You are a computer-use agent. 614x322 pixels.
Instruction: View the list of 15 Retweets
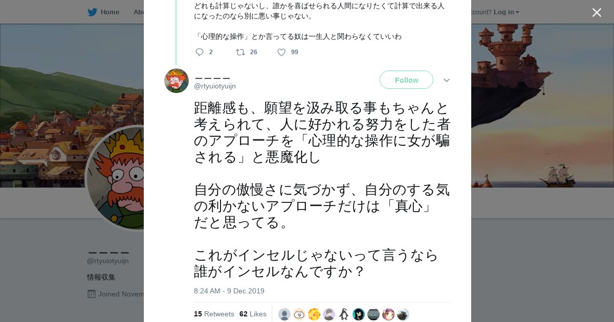tap(214, 314)
